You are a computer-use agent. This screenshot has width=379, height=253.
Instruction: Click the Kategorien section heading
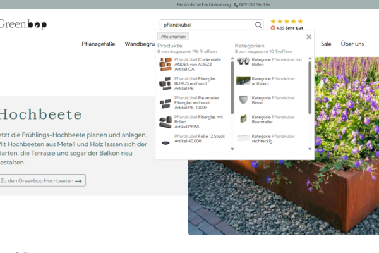click(250, 46)
